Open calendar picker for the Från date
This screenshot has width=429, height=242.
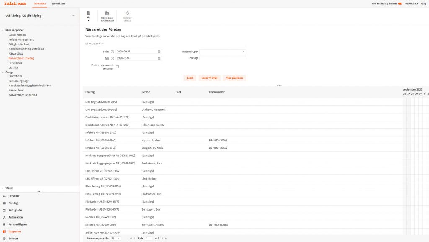[x=159, y=52]
